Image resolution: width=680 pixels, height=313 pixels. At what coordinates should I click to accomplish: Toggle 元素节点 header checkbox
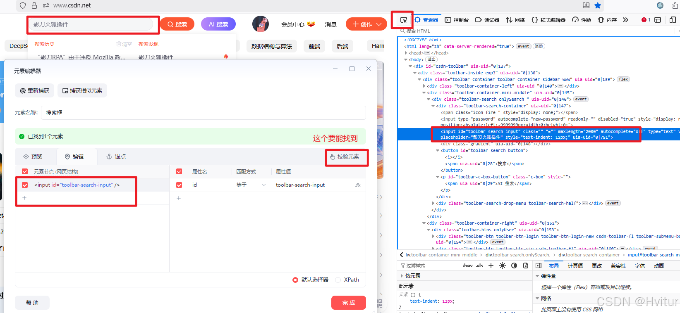click(x=25, y=171)
